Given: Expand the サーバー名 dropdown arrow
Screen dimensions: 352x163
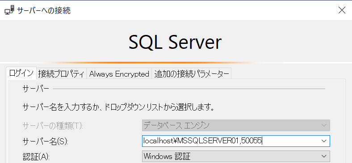Looking at the screenshot, I should (324, 141).
